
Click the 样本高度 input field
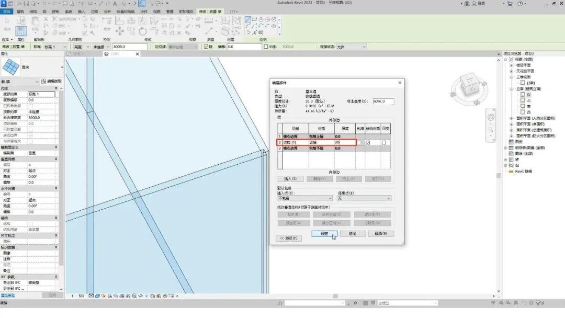click(382, 101)
